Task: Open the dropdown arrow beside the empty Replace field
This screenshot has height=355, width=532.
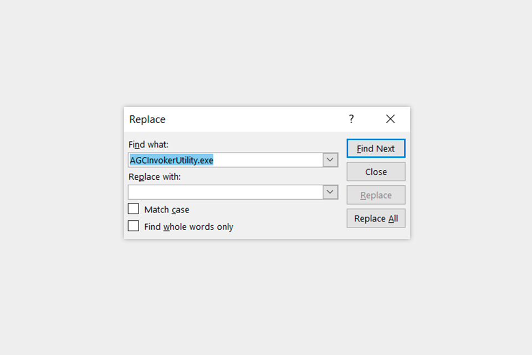Action: 330,192
